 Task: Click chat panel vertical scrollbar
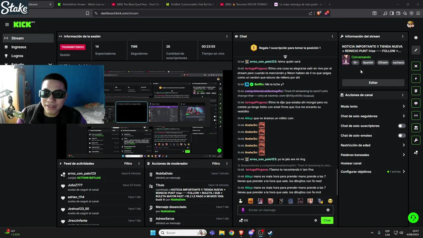click(x=337, y=182)
